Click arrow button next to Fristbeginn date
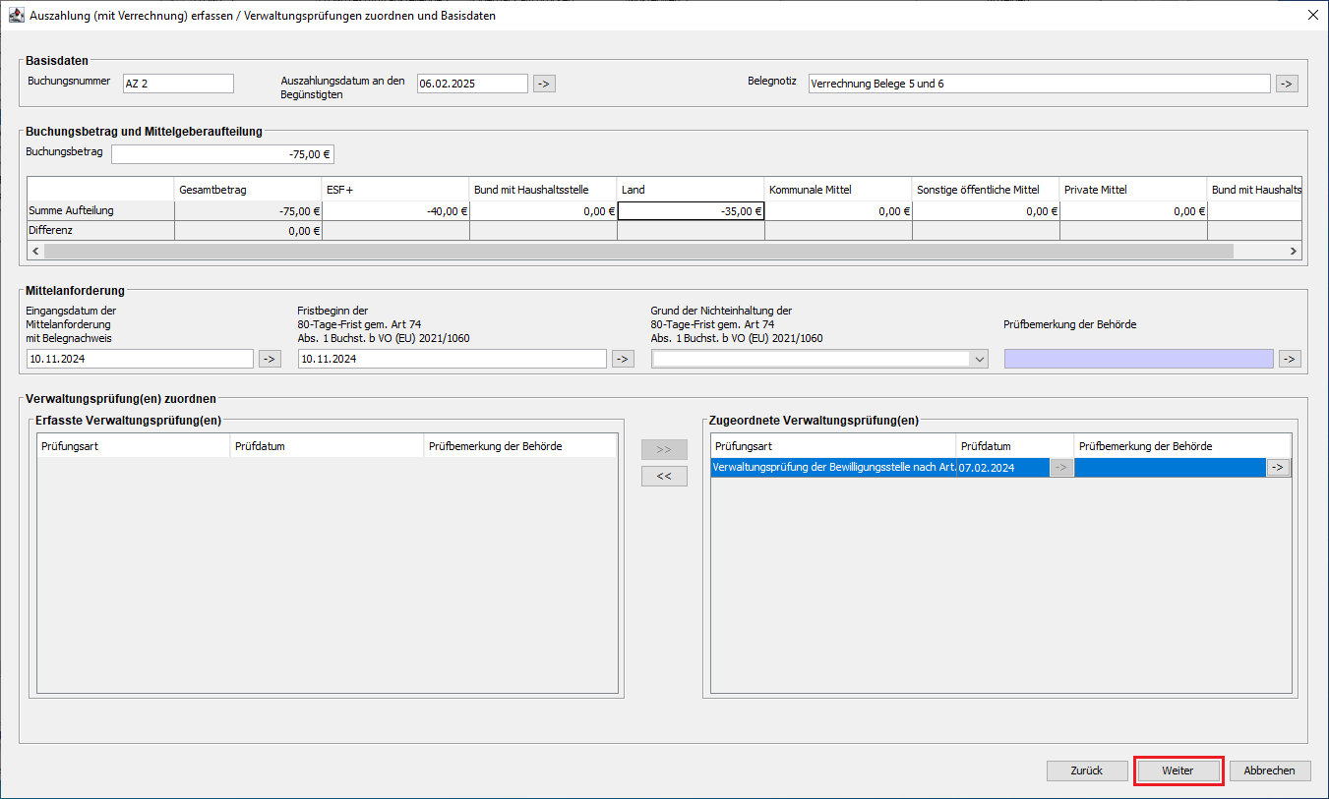1329x799 pixels. 623,359
